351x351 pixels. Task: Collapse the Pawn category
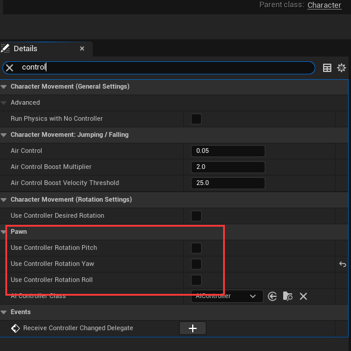4,232
